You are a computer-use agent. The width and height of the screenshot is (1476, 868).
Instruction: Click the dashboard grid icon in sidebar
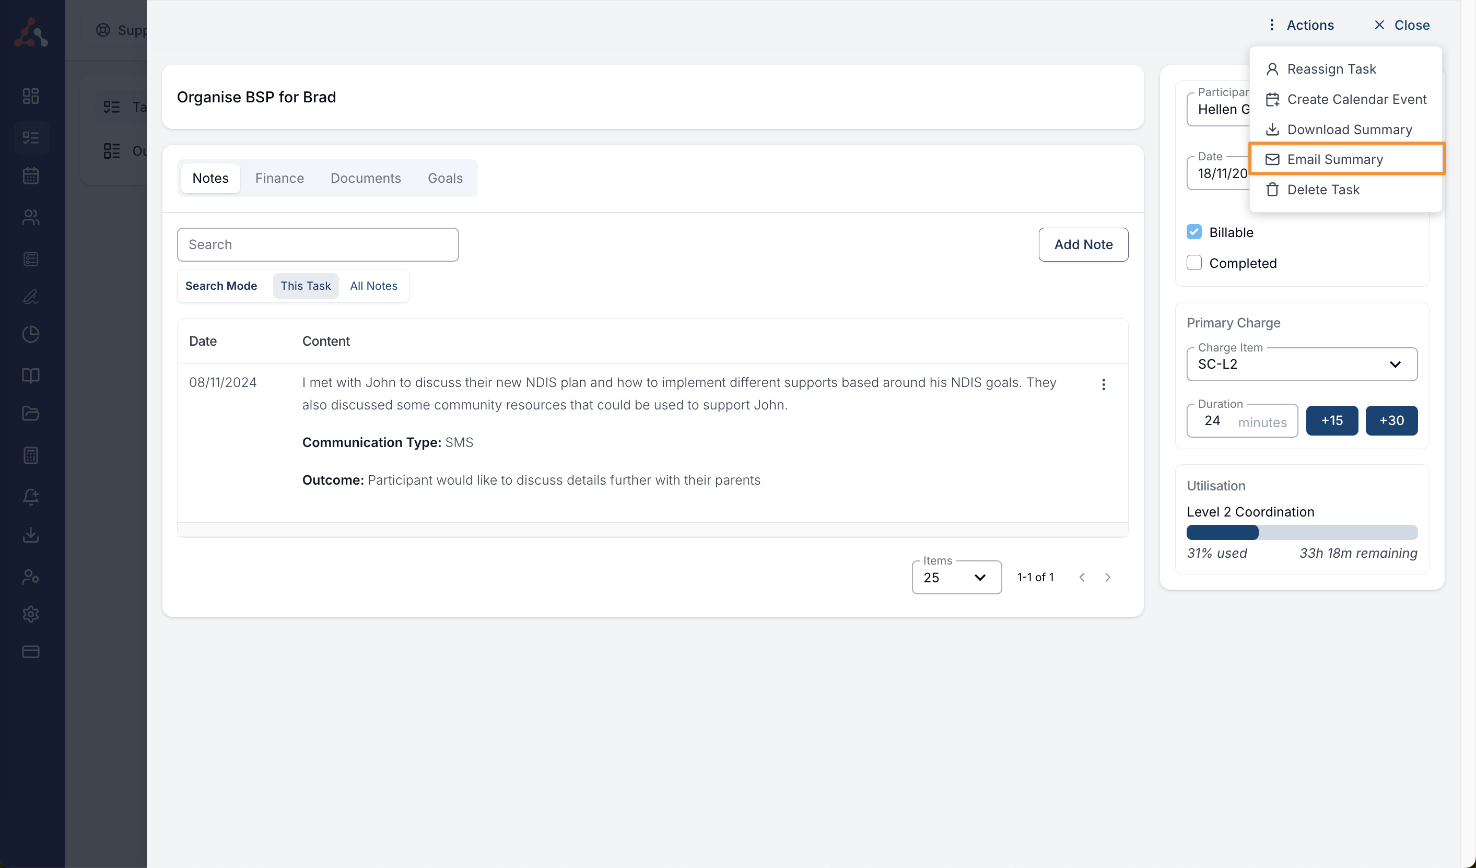pyautogui.click(x=30, y=96)
